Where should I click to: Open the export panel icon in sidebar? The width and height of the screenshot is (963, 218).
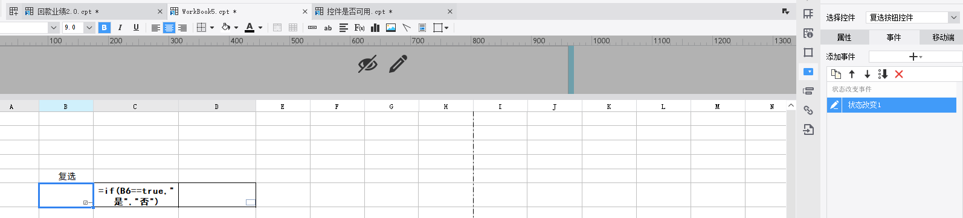(x=808, y=129)
